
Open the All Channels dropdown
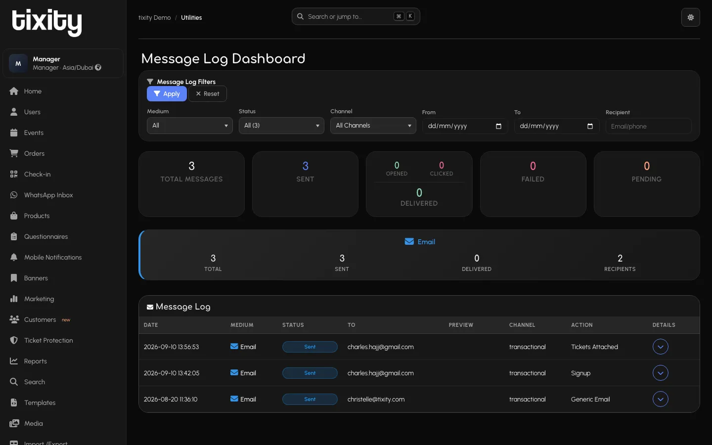[x=373, y=126]
